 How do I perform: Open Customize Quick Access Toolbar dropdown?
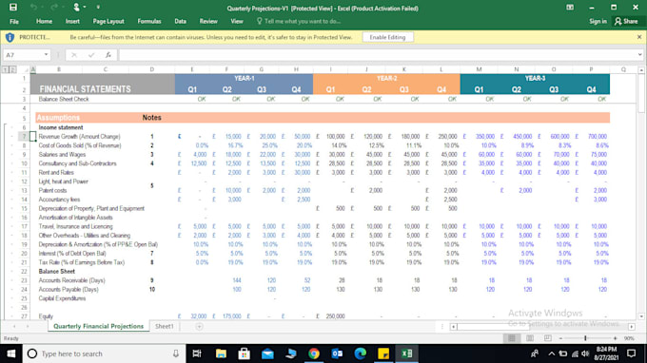(98, 7)
